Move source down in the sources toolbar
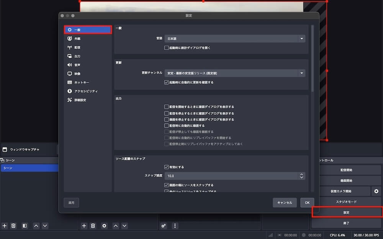This screenshot has width=383, height=239. [x=124, y=226]
